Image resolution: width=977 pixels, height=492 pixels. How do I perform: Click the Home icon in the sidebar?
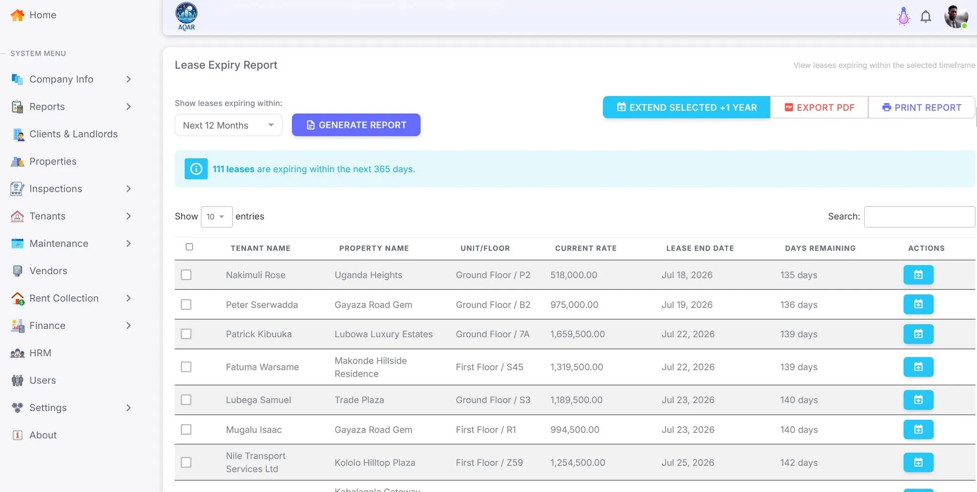click(17, 15)
